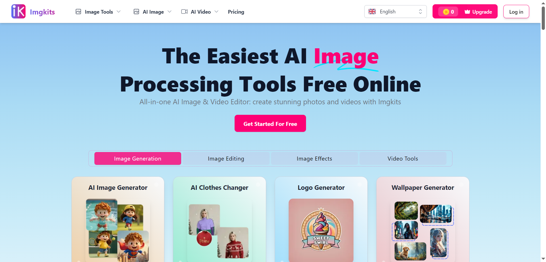Click the UK flag language icon
This screenshot has width=546, height=262.
(372, 12)
